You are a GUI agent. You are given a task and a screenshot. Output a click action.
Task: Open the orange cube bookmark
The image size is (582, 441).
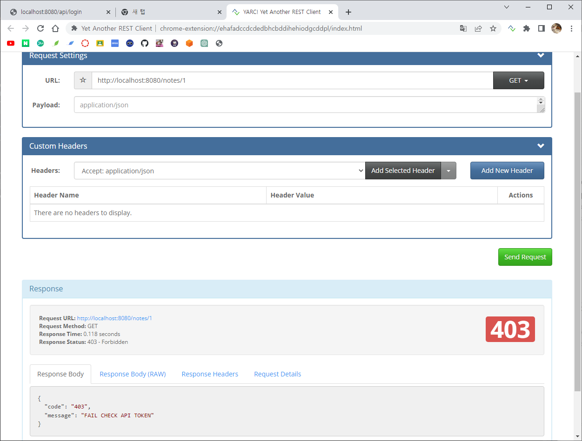[x=189, y=43]
